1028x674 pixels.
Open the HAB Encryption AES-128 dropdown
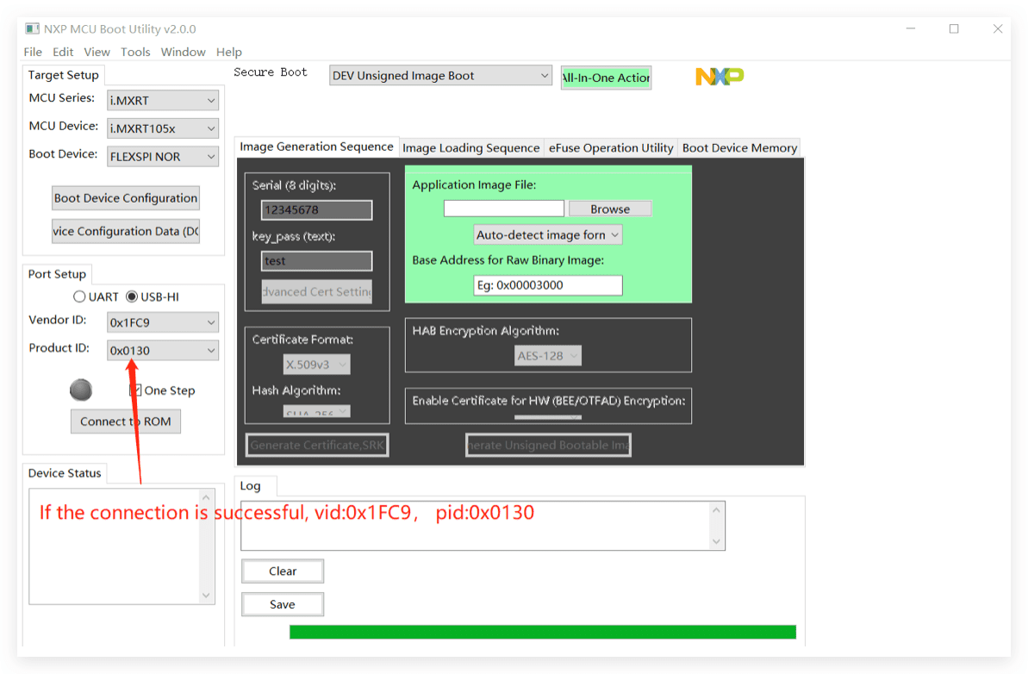pos(547,356)
